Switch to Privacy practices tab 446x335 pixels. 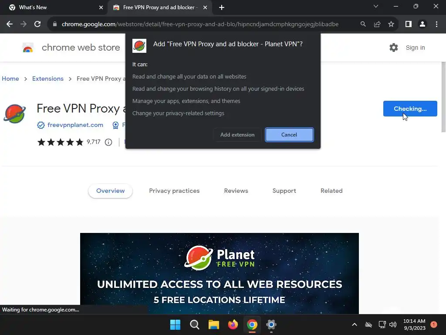point(174,191)
